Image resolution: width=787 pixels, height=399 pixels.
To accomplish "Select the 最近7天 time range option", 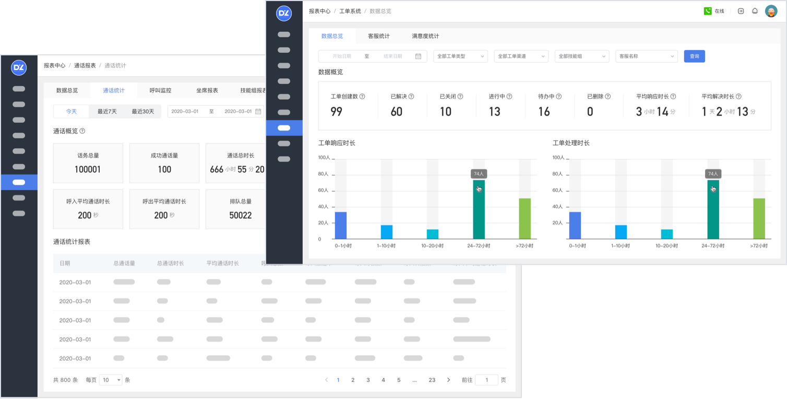I will pos(107,111).
